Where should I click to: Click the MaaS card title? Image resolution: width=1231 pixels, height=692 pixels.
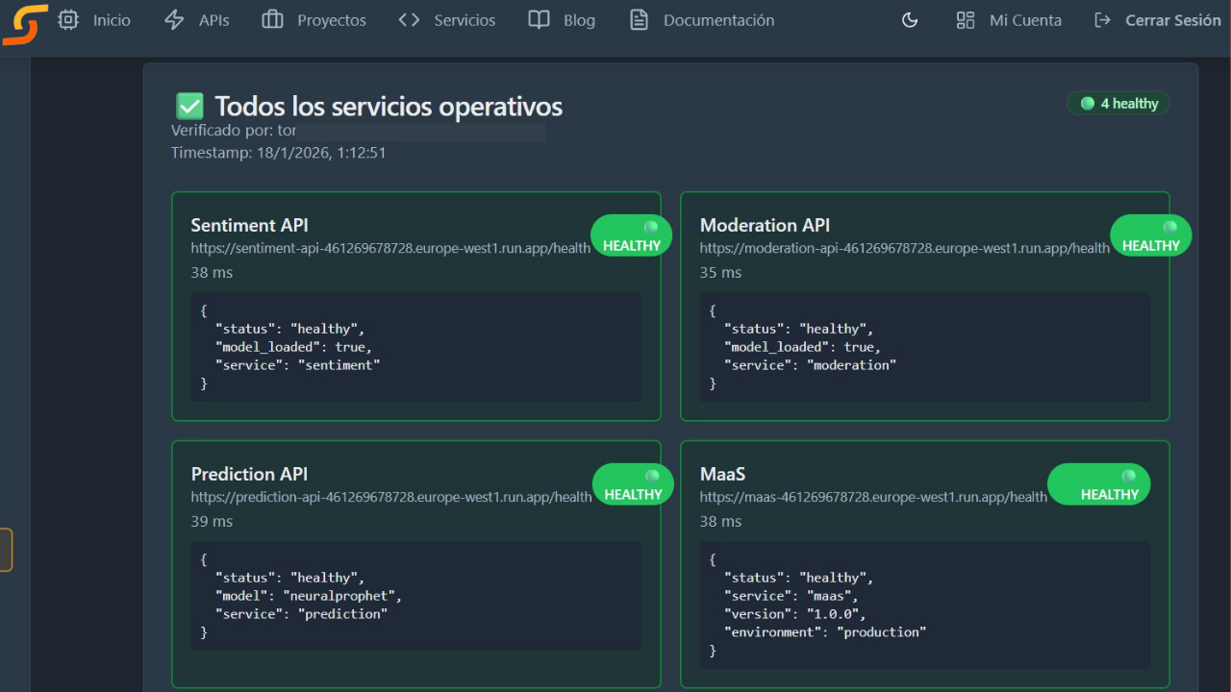722,474
